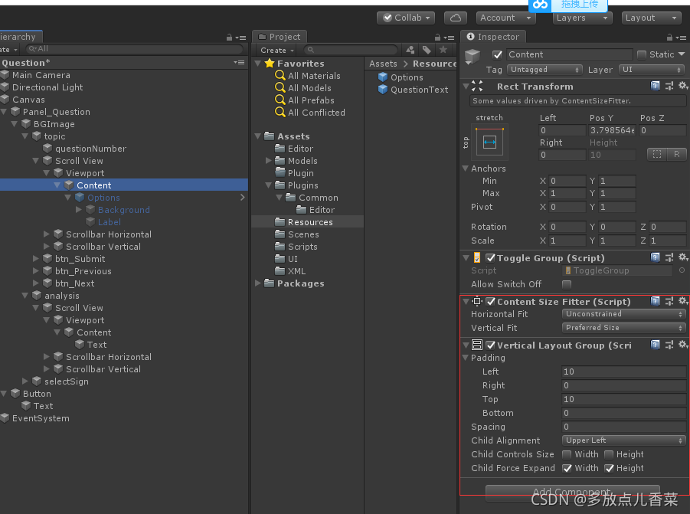Toggle Rect Transform raw edit mode R
The height and width of the screenshot is (514, 690).
tap(676, 154)
